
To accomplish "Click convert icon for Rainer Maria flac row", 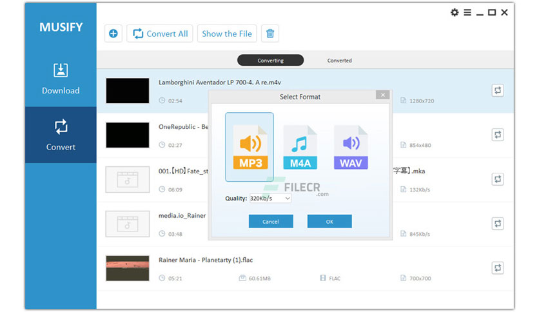I will click(497, 268).
